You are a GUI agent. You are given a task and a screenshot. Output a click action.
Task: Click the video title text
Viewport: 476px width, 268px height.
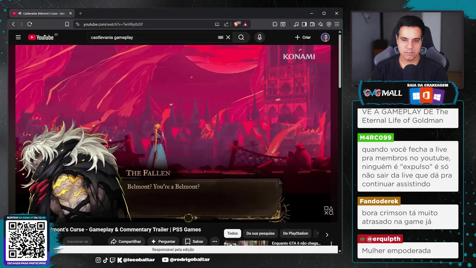point(125,230)
